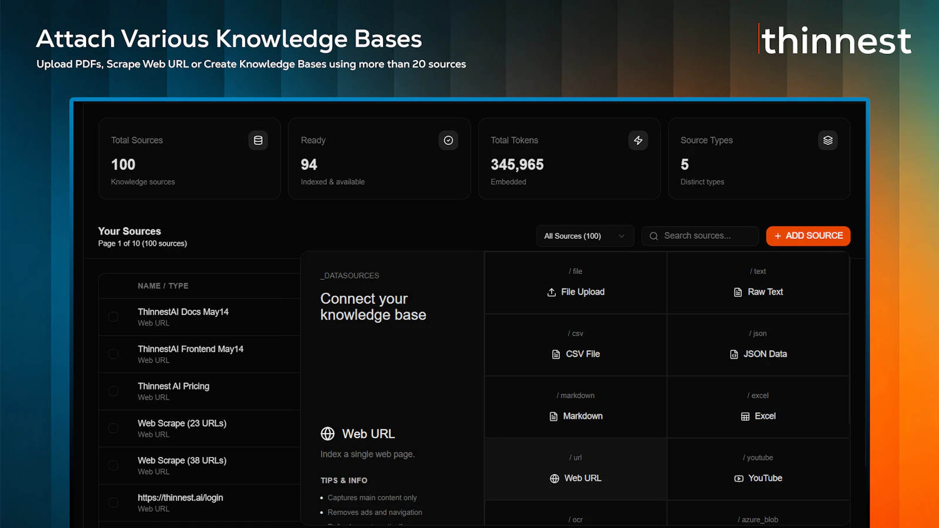Mark the Web Scrape (38 URLs) checkbox

tap(114, 465)
